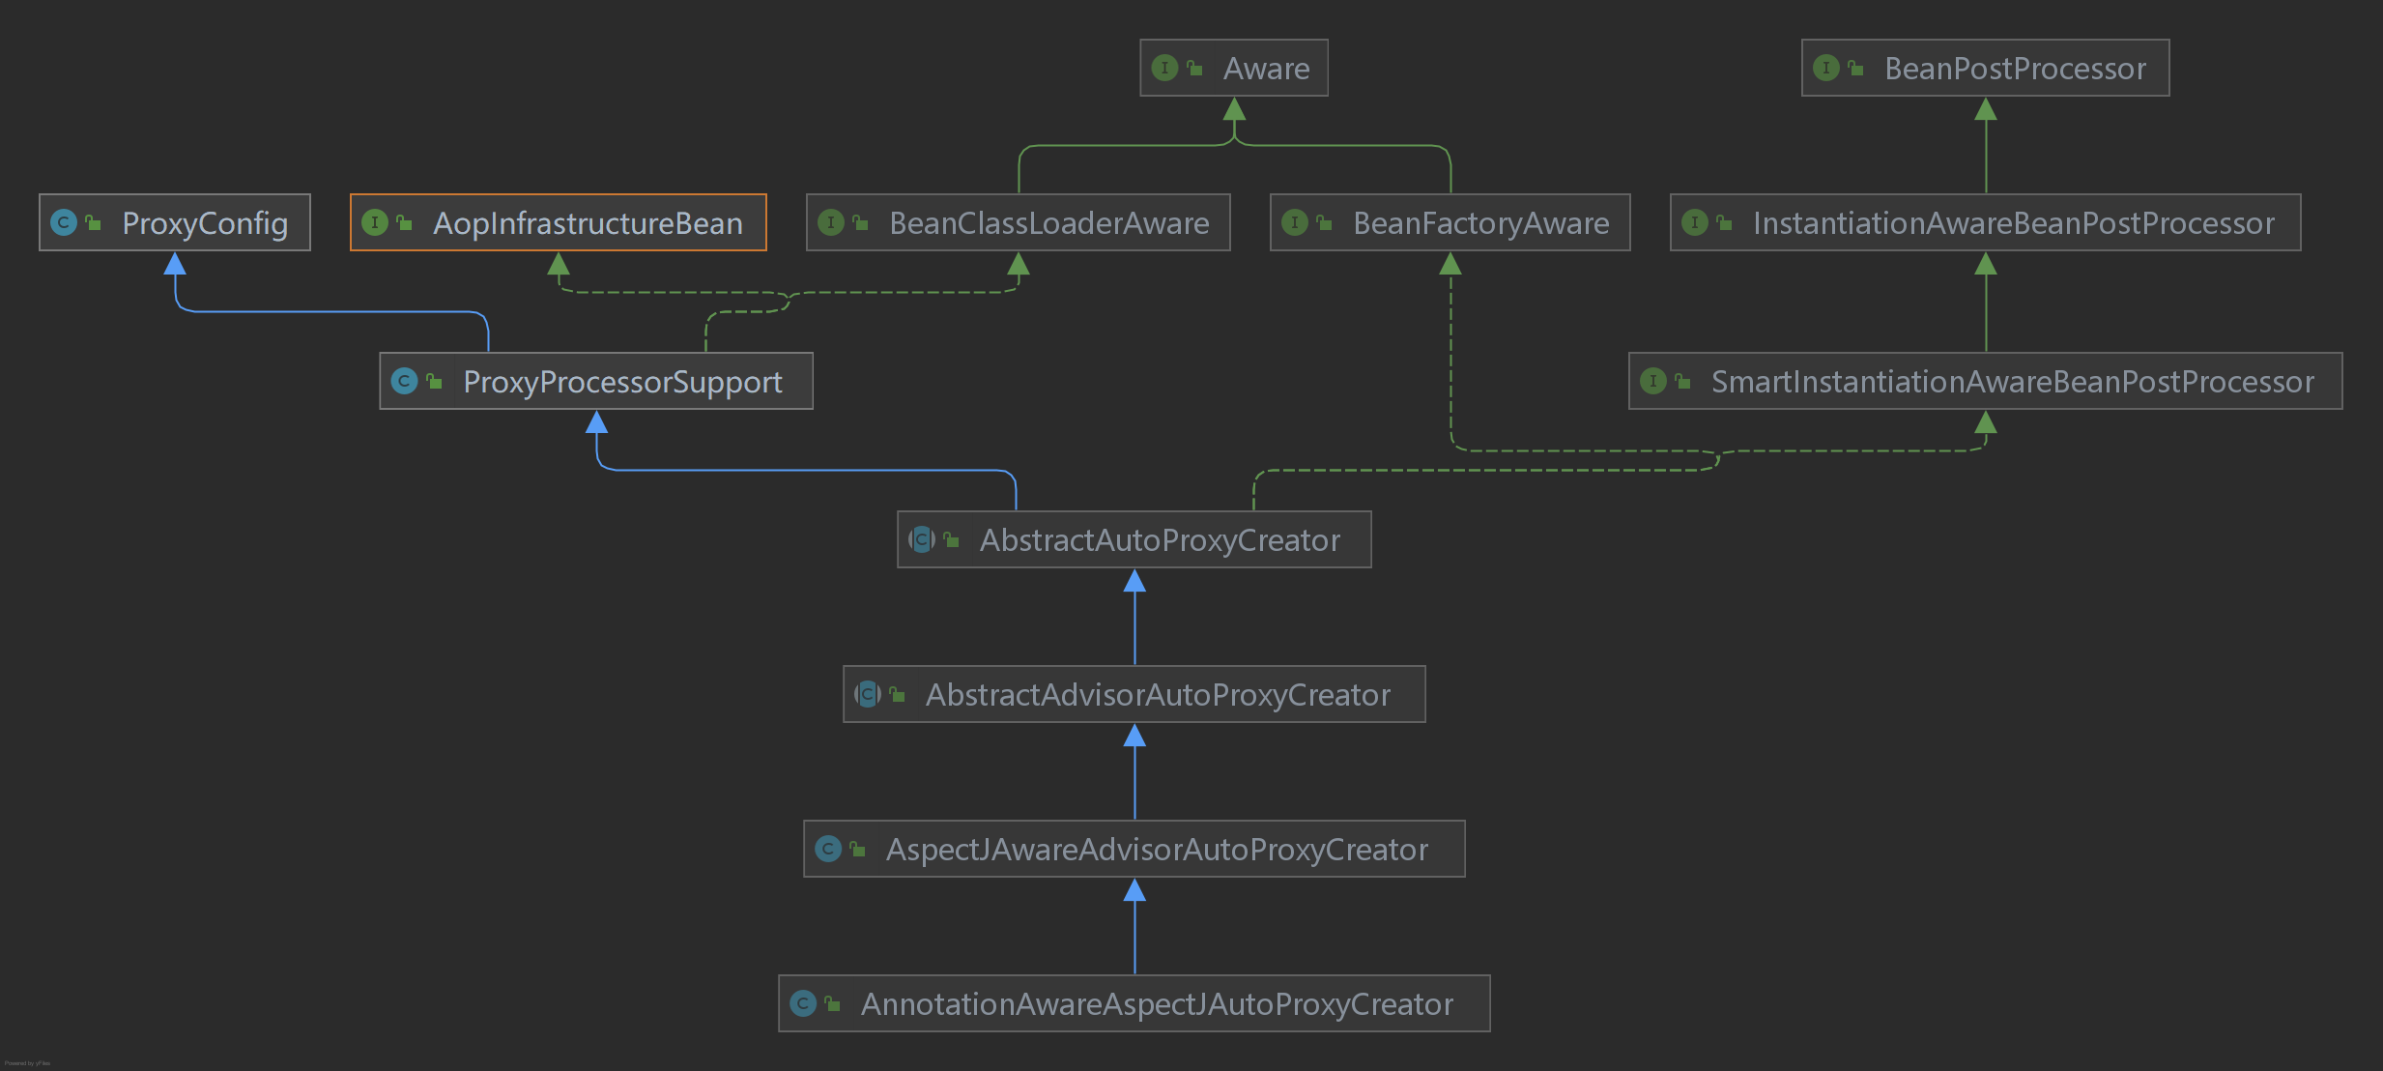Click the public lock icon on the AspectJAwareAdvisorAutoProxyCreator node
Screen dimensions: 2383x1071
(857, 849)
